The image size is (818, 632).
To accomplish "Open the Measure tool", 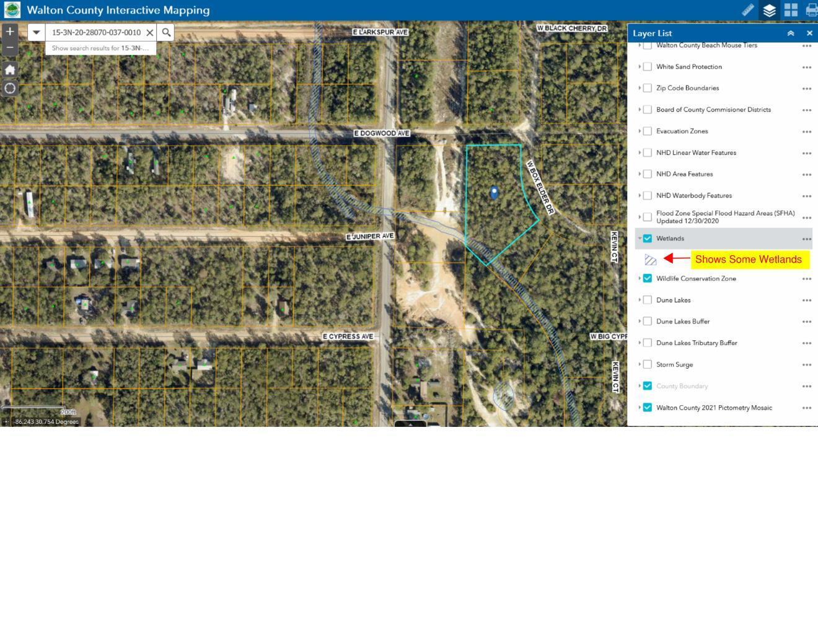I will pos(748,10).
